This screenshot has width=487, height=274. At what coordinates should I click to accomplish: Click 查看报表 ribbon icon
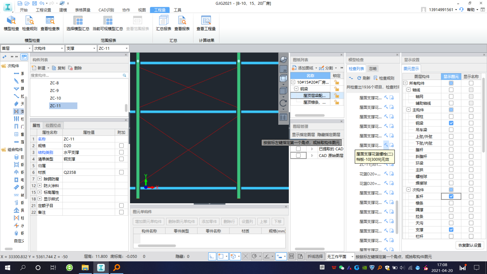coord(182,23)
